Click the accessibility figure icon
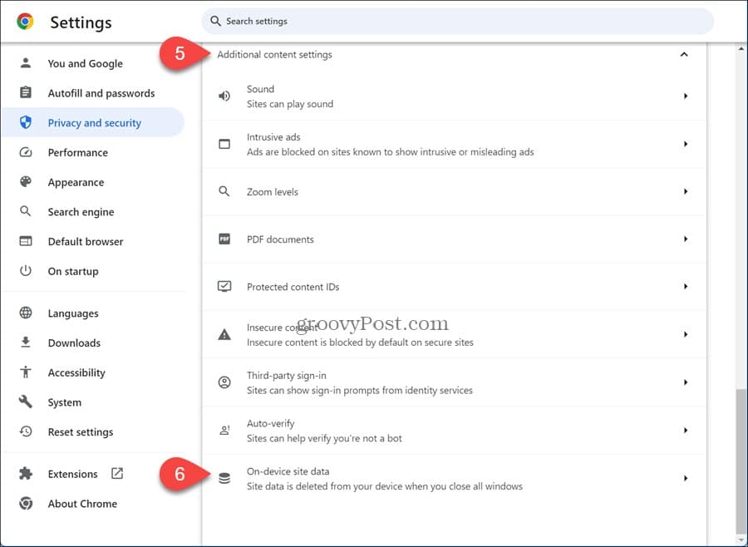Screen dimensions: 748x547 26,372
